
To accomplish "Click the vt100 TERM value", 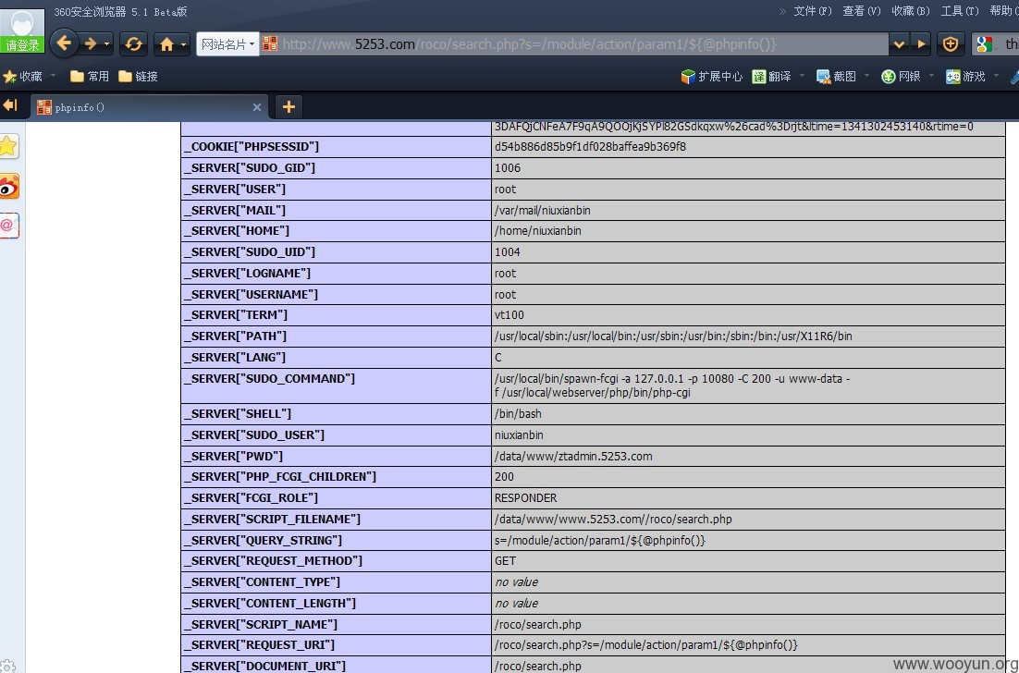I will pyautogui.click(x=509, y=315).
